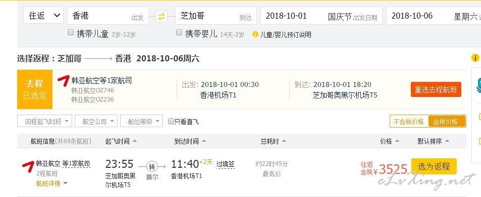Click the yellow info icon beside 儿童/婴儿预订说明
This screenshot has height=197, width=481.
click(255, 34)
